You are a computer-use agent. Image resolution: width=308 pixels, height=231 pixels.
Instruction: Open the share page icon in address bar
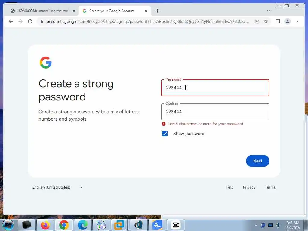click(x=256, y=21)
